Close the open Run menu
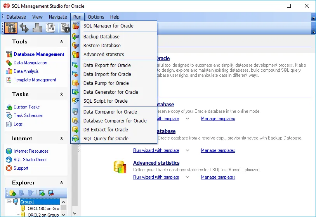This screenshot has height=217, width=316. (77, 17)
